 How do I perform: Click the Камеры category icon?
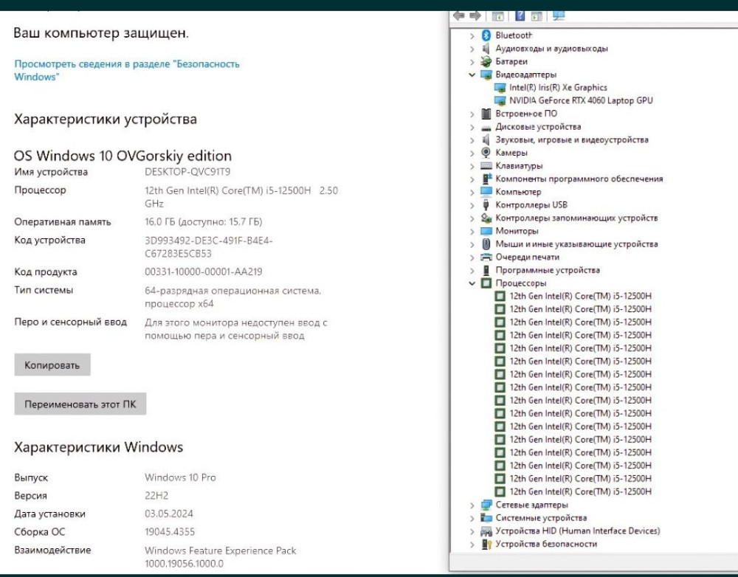[486, 153]
